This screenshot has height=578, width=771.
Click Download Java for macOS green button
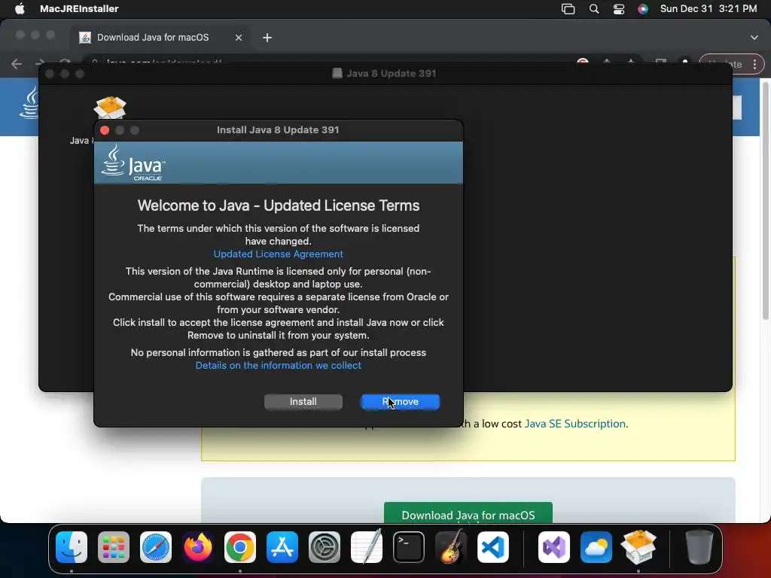click(x=468, y=513)
